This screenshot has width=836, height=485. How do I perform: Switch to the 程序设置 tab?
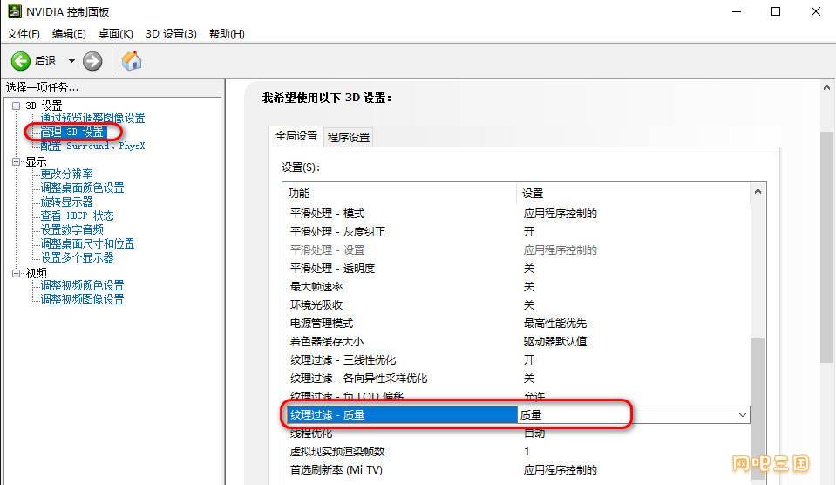click(x=349, y=137)
